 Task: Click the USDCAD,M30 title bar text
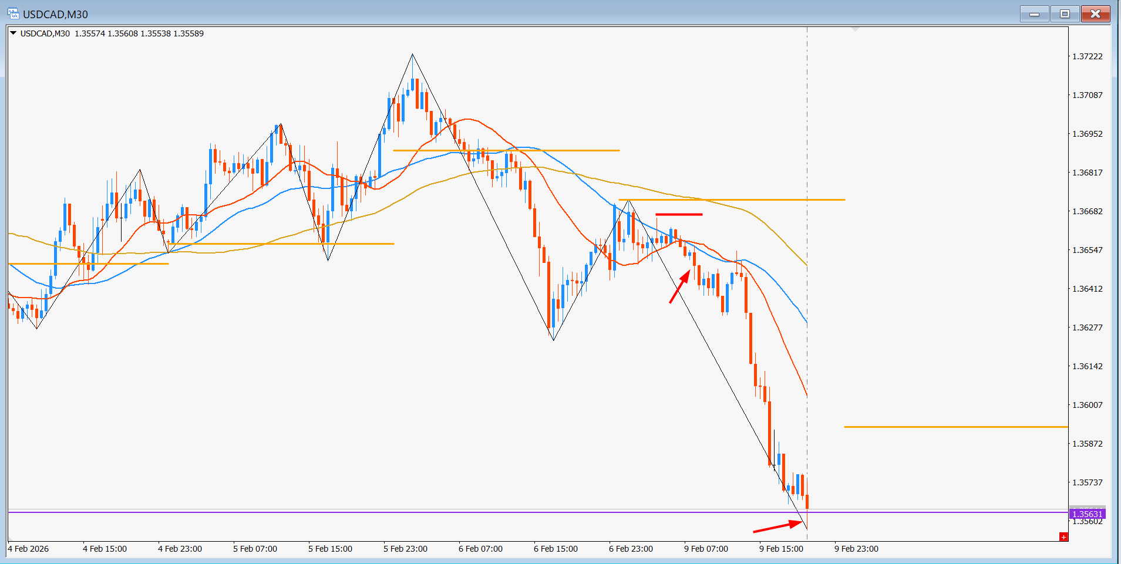(55, 14)
